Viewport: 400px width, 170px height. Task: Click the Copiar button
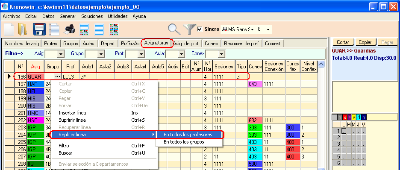point(365,42)
